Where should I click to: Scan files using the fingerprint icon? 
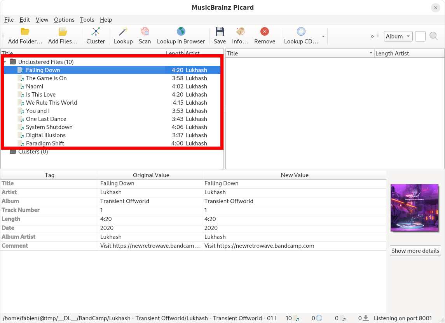click(145, 32)
